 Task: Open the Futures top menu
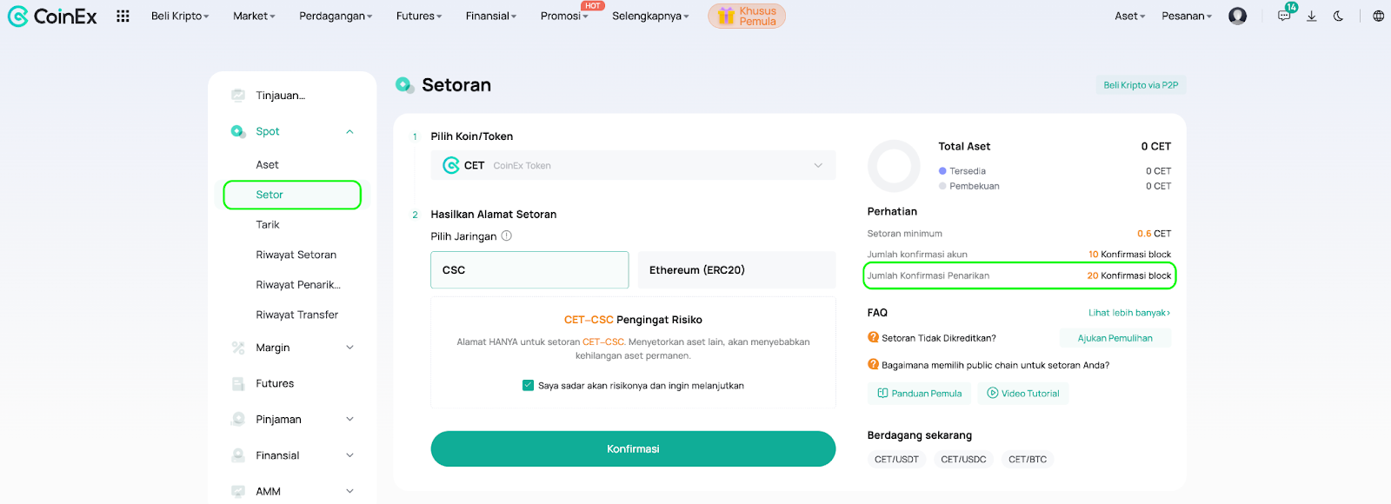419,16
